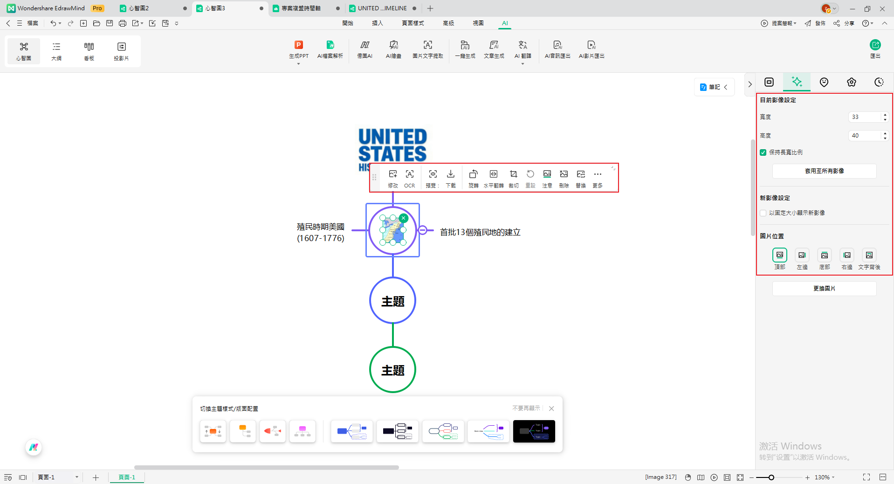Image resolution: width=894 pixels, height=484 pixels.
Task: Click the 刪除 delete image icon
Action: [x=564, y=178]
